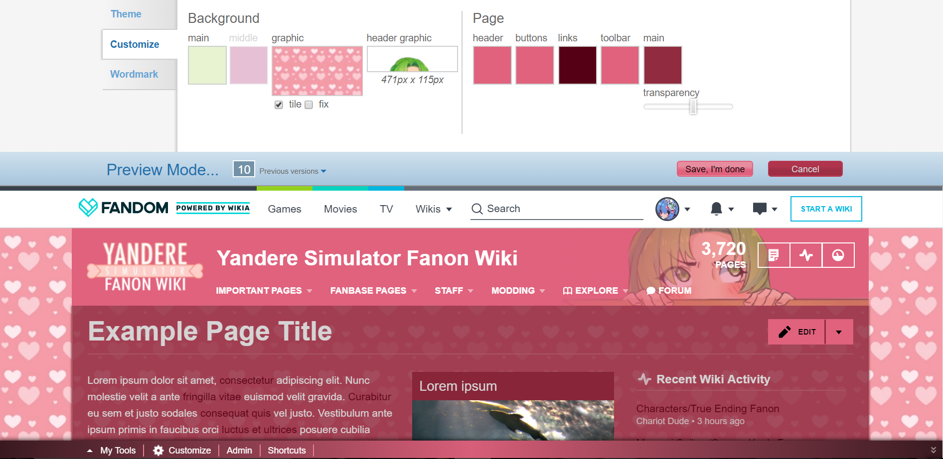Click the Fandom logo

(124, 208)
